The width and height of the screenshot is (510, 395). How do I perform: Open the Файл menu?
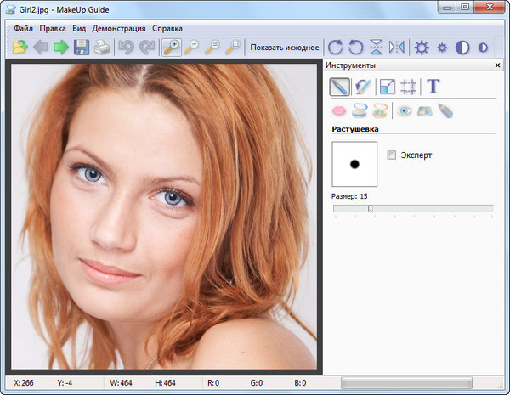pos(24,28)
